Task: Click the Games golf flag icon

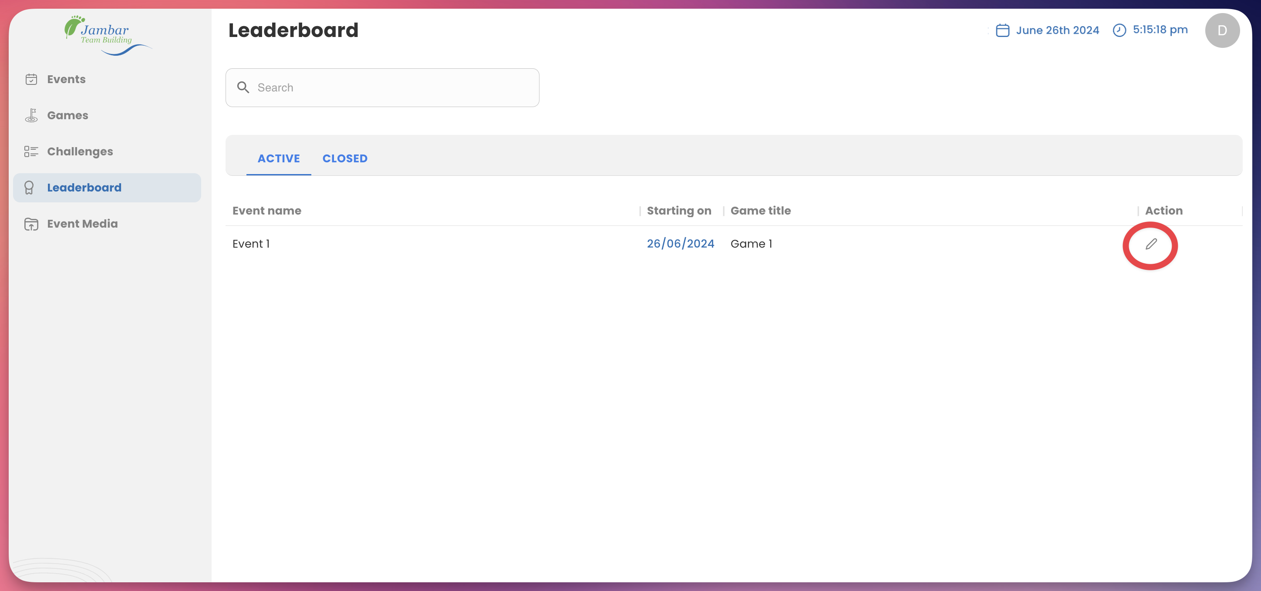Action: pos(31,115)
